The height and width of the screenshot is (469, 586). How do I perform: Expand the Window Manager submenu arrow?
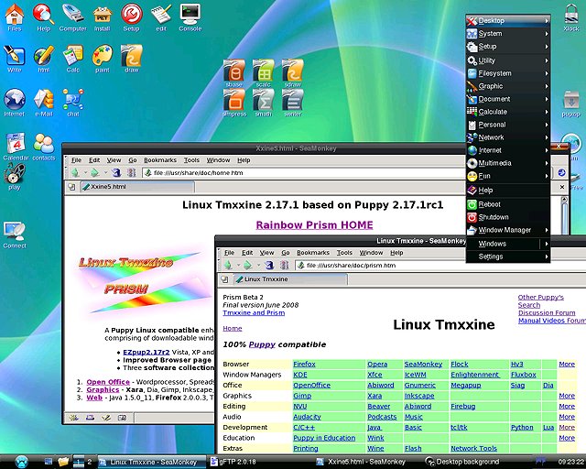click(547, 230)
